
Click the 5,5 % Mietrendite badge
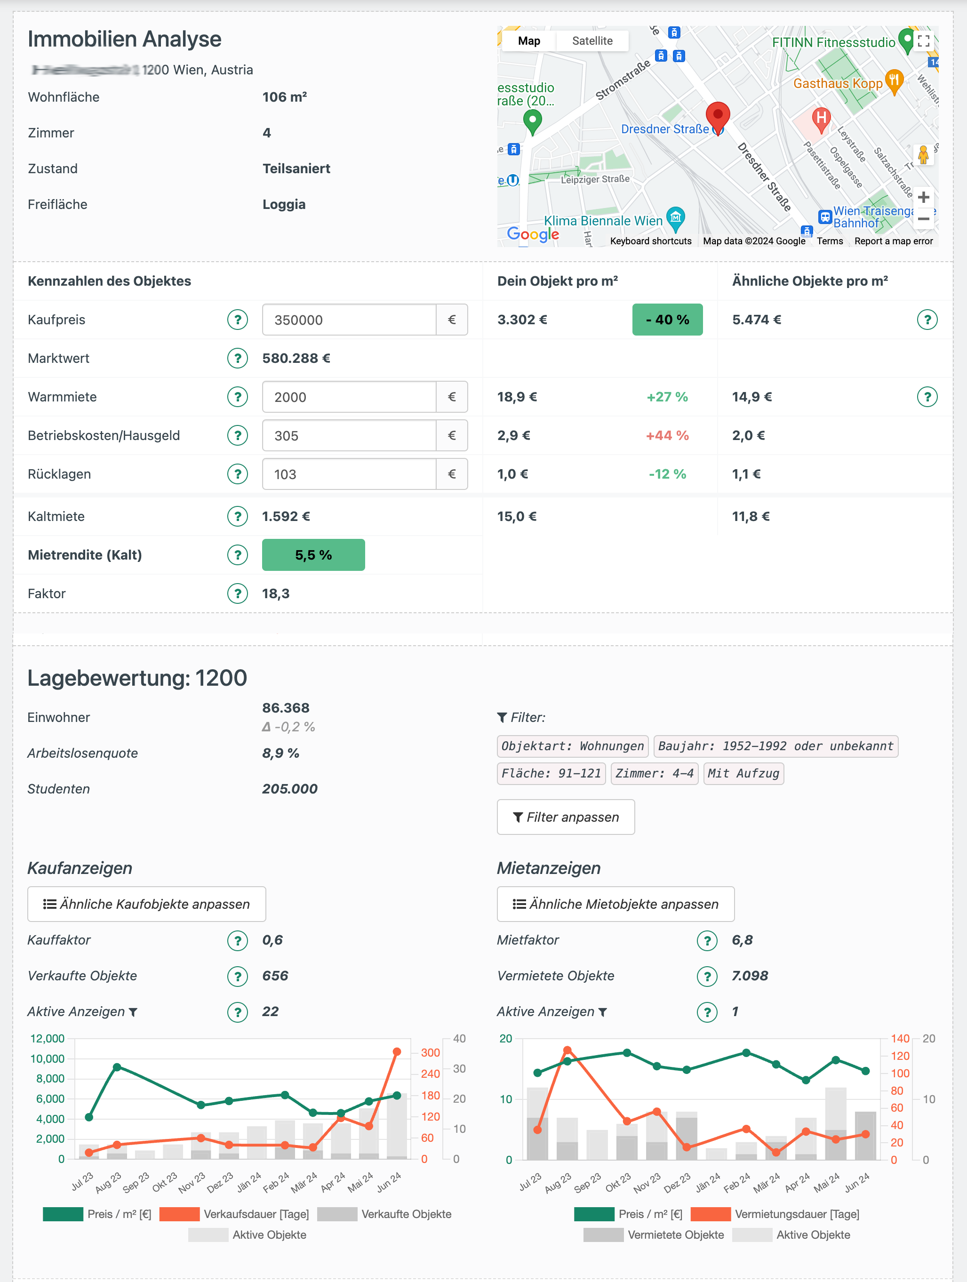pyautogui.click(x=313, y=555)
